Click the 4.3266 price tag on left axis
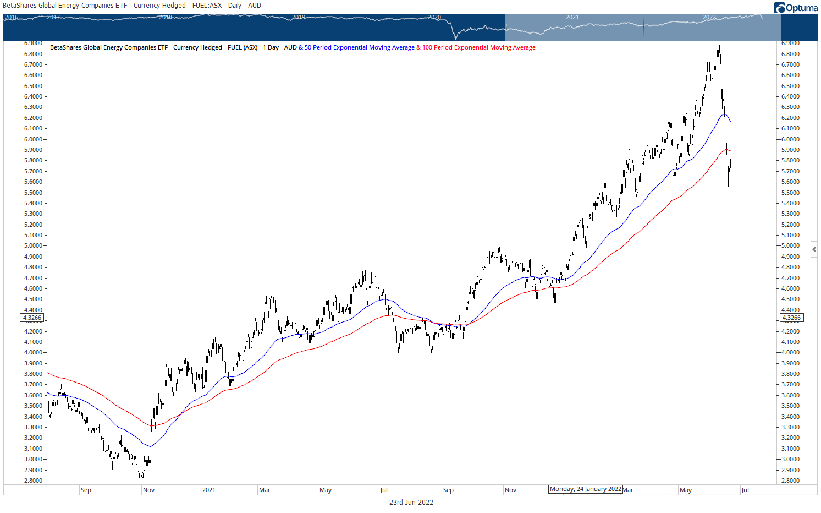This screenshot has height=513, width=821. (32, 318)
